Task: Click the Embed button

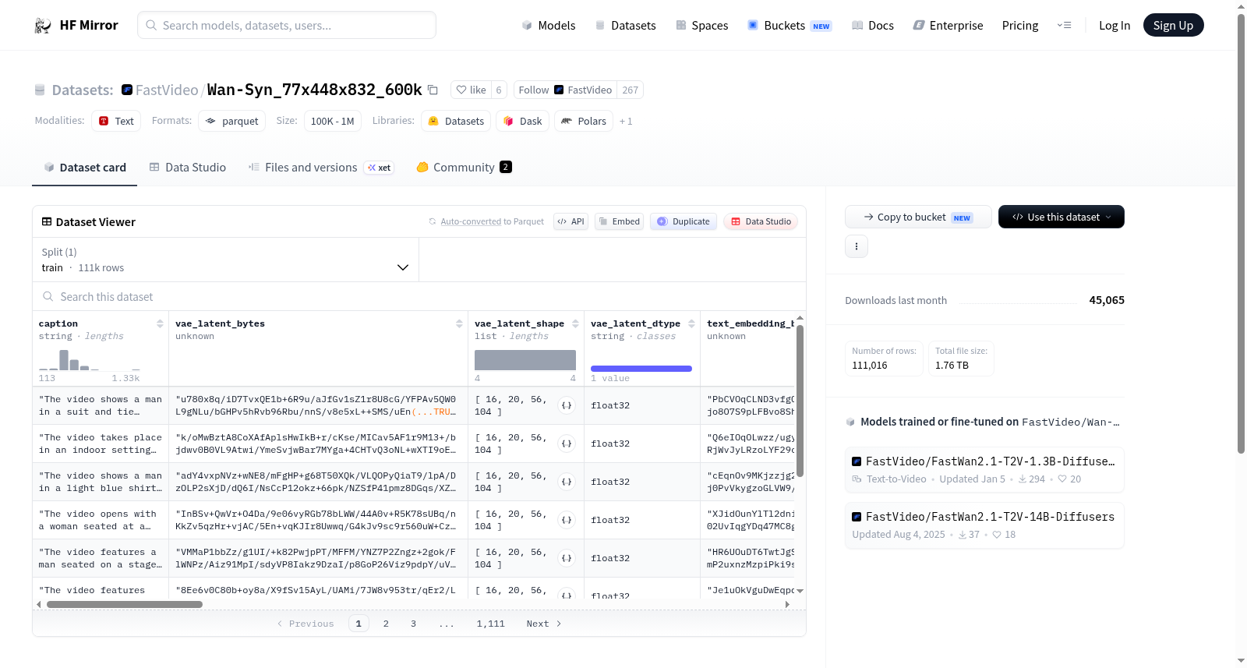Action: pos(619,221)
